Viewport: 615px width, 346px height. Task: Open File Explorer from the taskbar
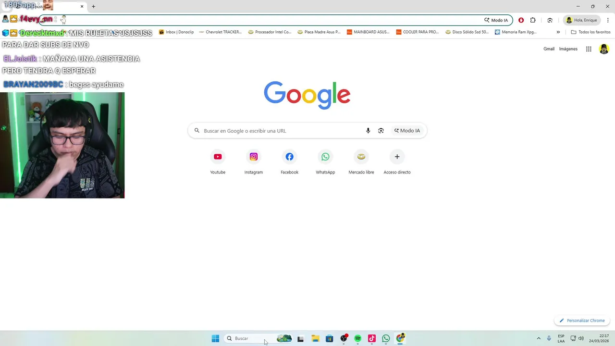pos(315,338)
